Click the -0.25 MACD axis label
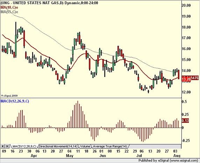The image size is (200, 163). click(x=186, y=141)
